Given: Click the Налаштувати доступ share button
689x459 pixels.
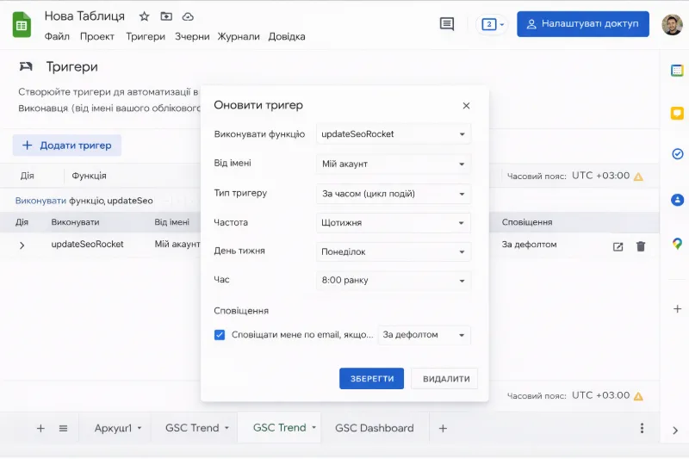Looking at the screenshot, I should pyautogui.click(x=582, y=24).
